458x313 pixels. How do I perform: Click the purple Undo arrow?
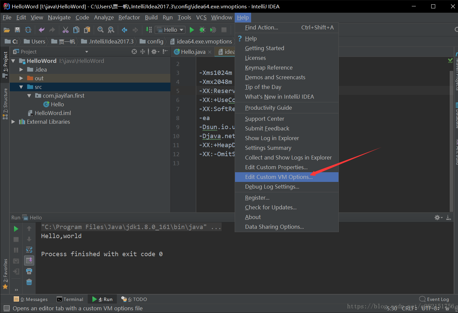[42, 30]
